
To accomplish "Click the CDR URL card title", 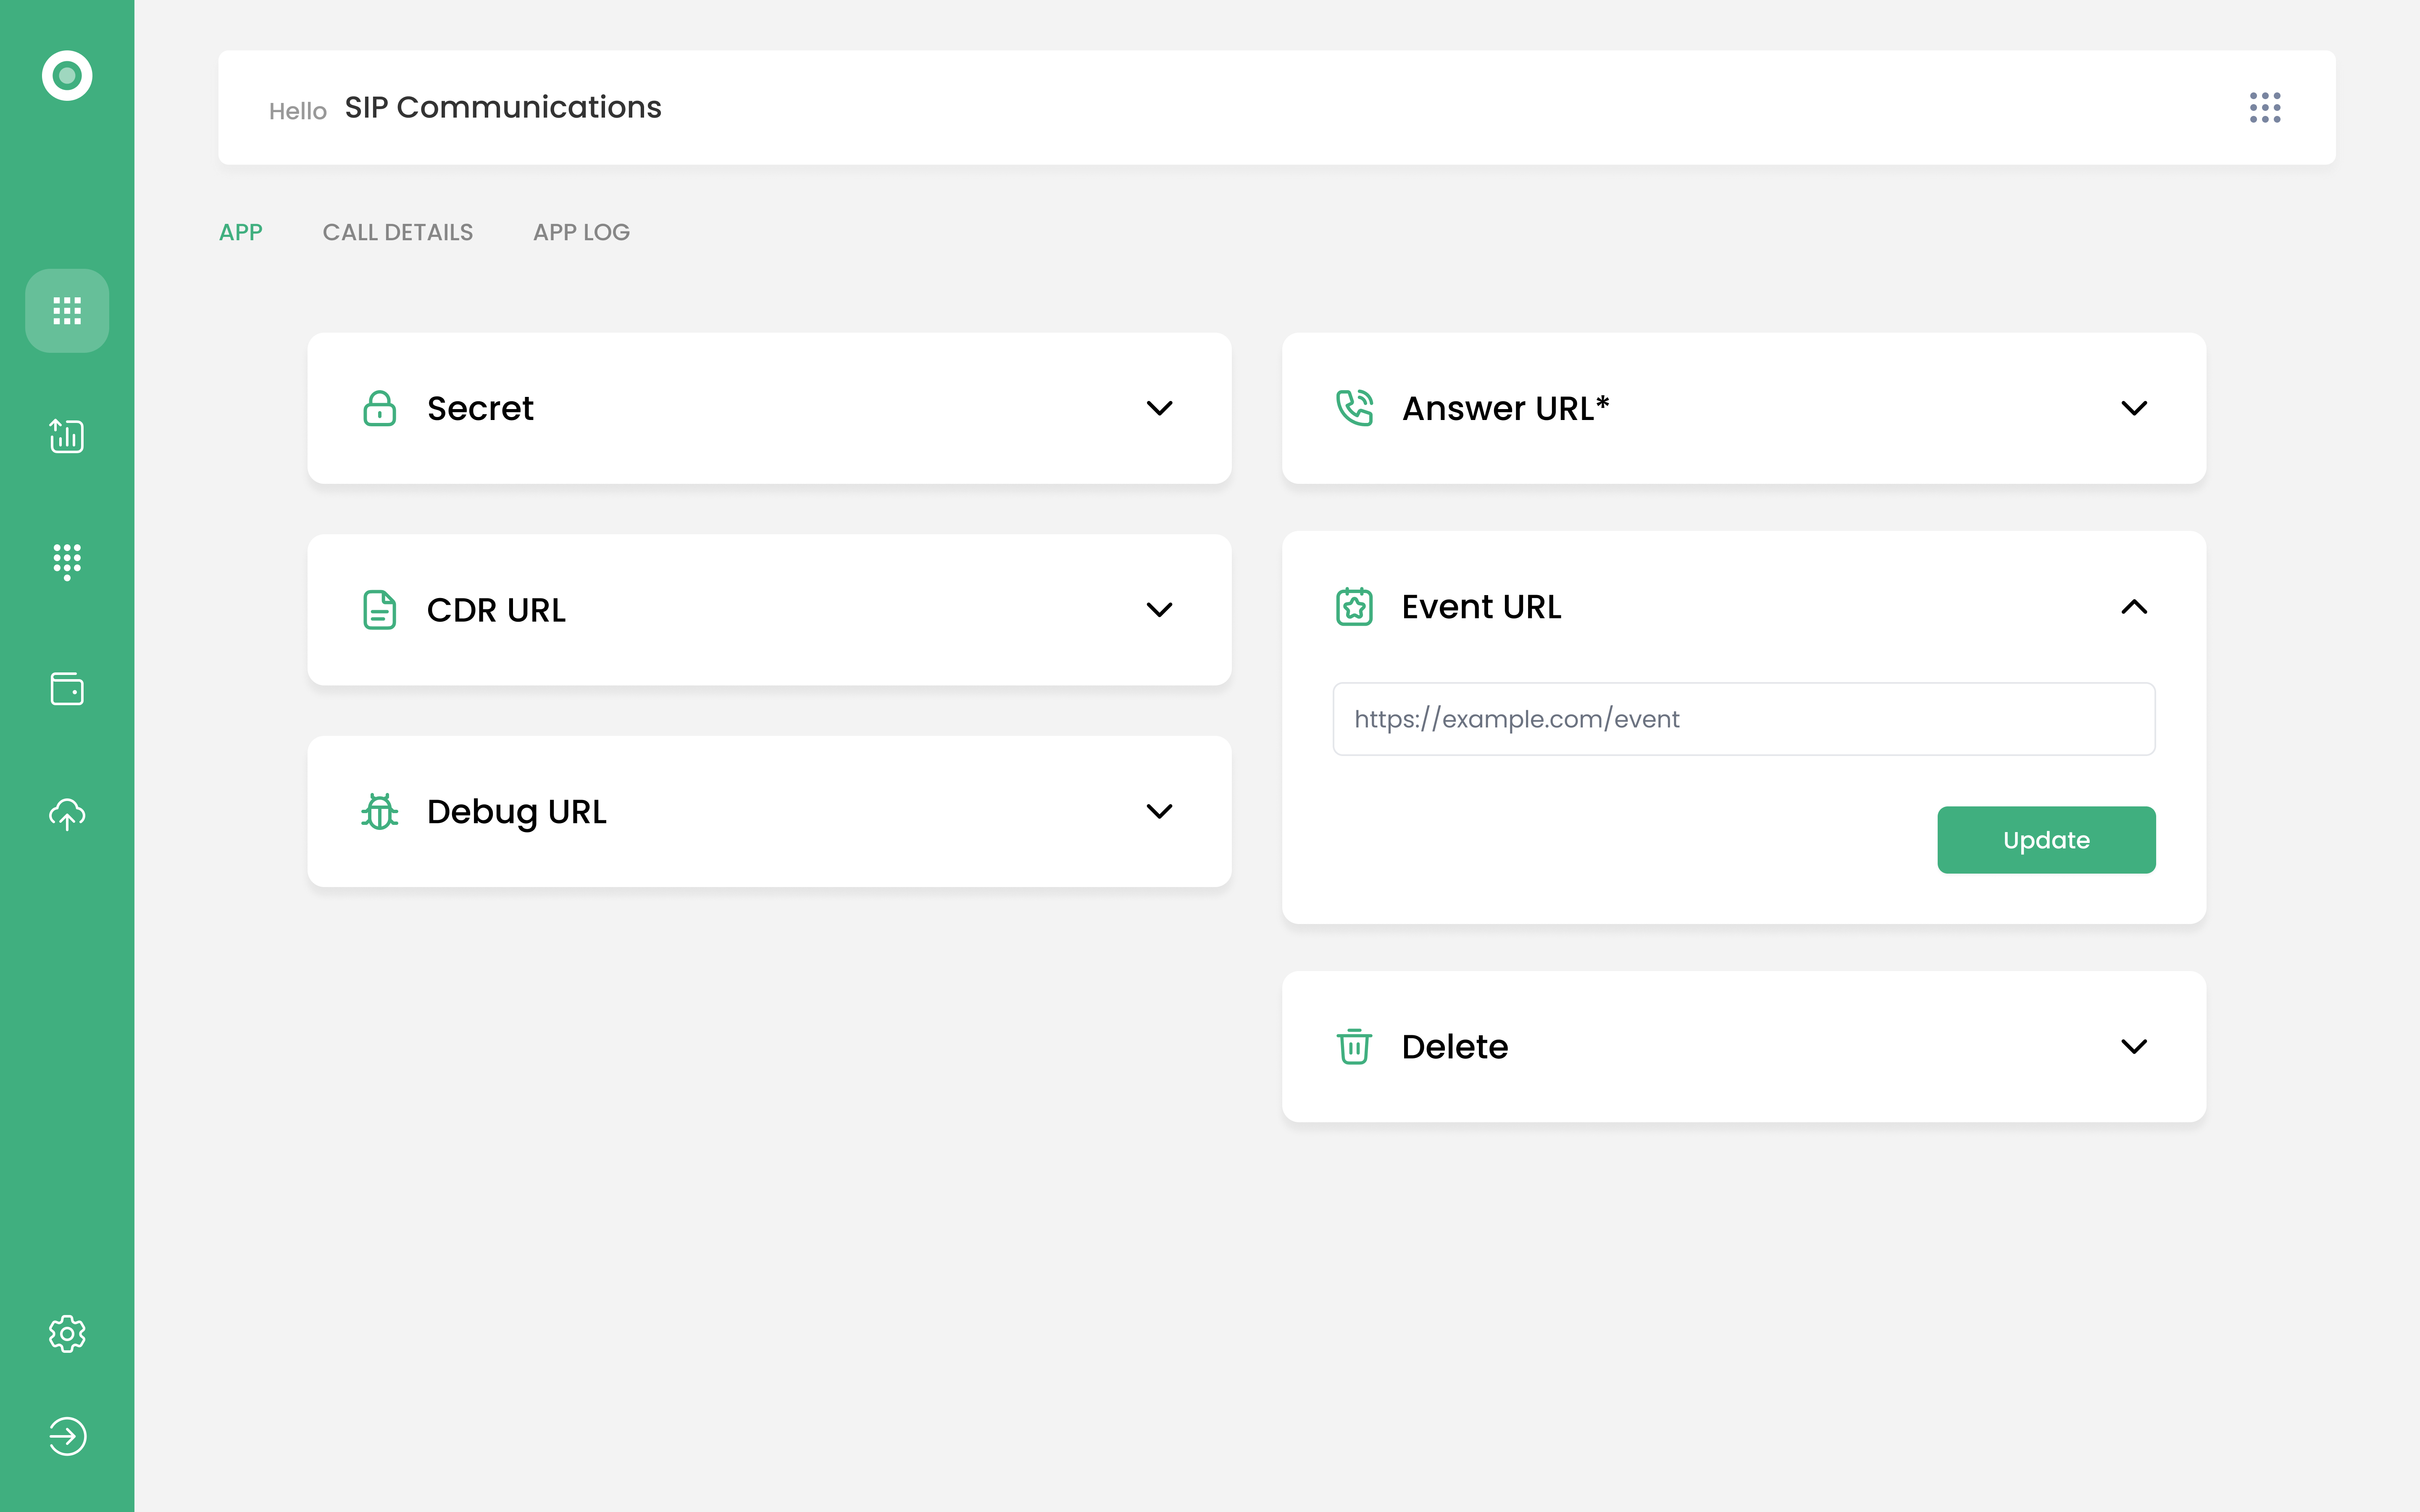I will (496, 610).
